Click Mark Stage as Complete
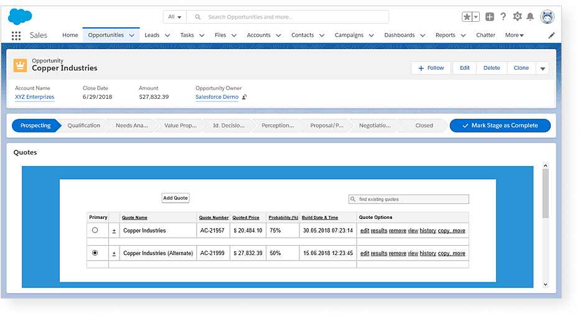 [x=500, y=126]
